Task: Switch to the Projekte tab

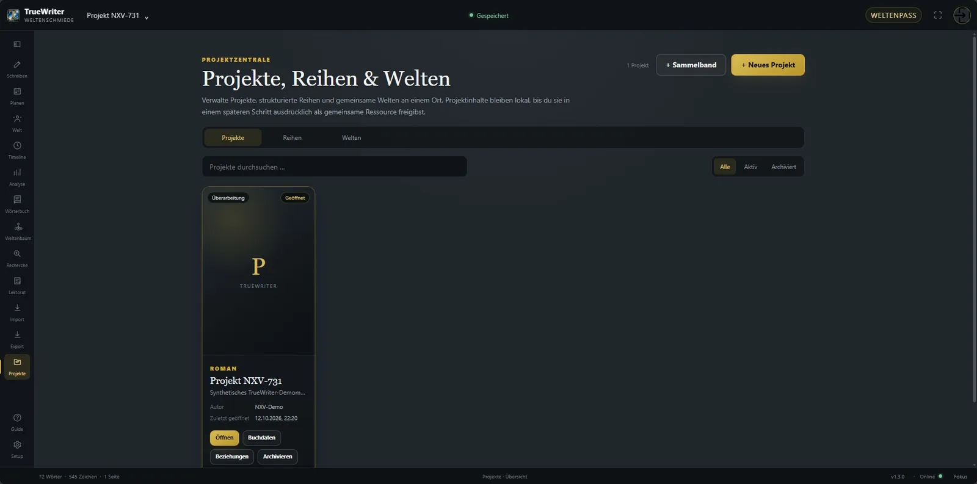Action: click(x=233, y=137)
